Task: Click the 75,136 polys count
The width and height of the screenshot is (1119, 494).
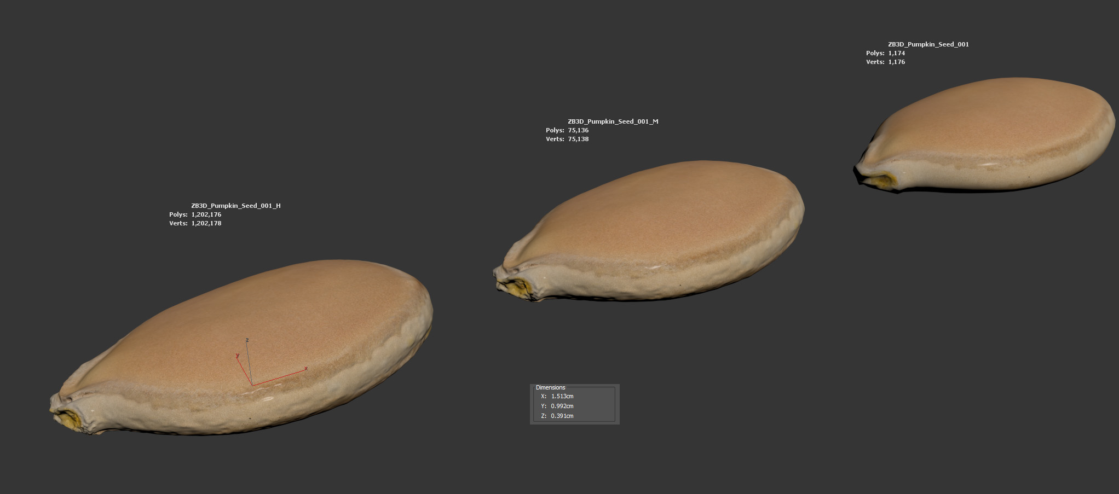Action: click(578, 130)
